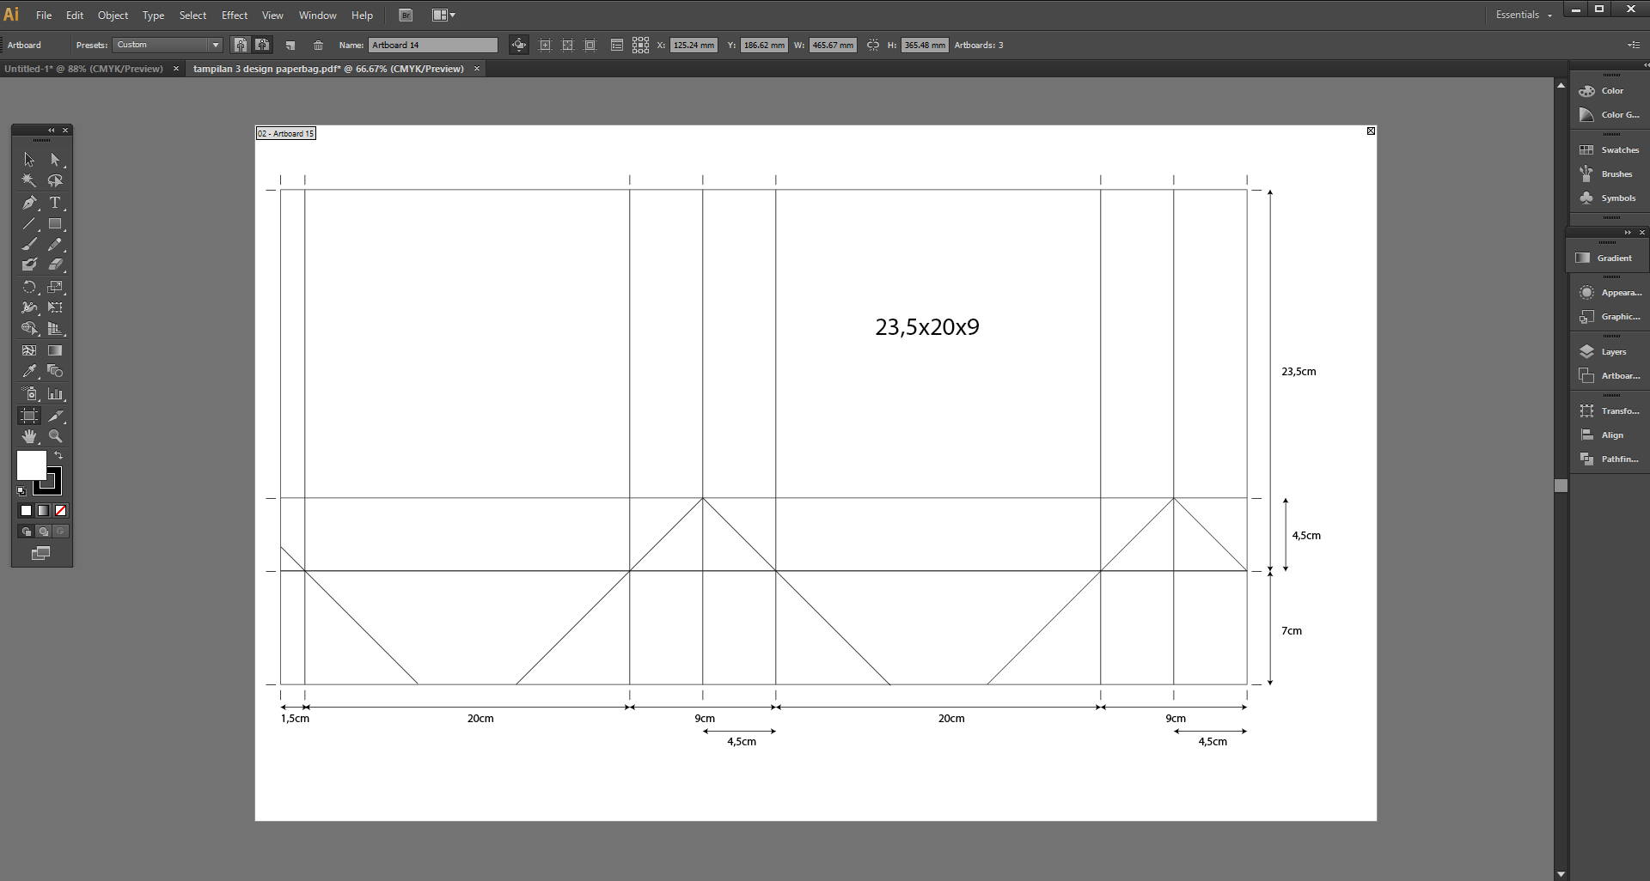1650x881 pixels.
Task: Select the Free Transform tool
Action: point(55,307)
